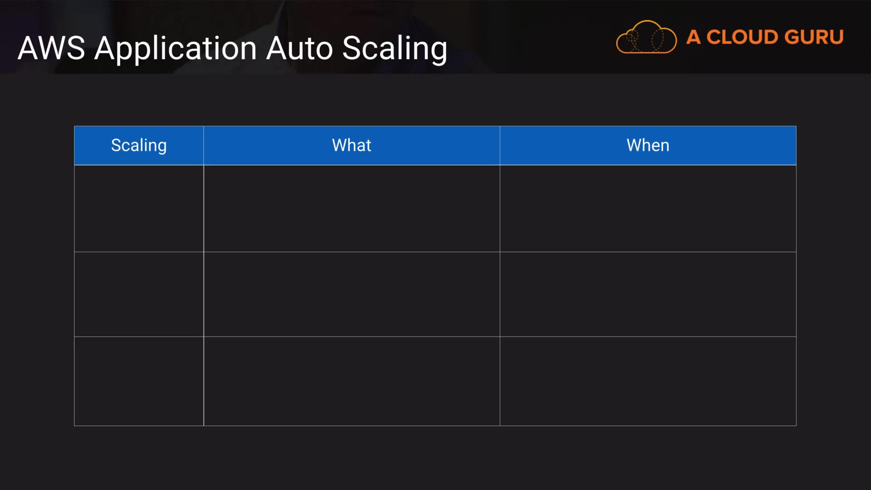Click the first-row empty cell under When
Image resolution: width=871 pixels, height=490 pixels.
(648, 208)
